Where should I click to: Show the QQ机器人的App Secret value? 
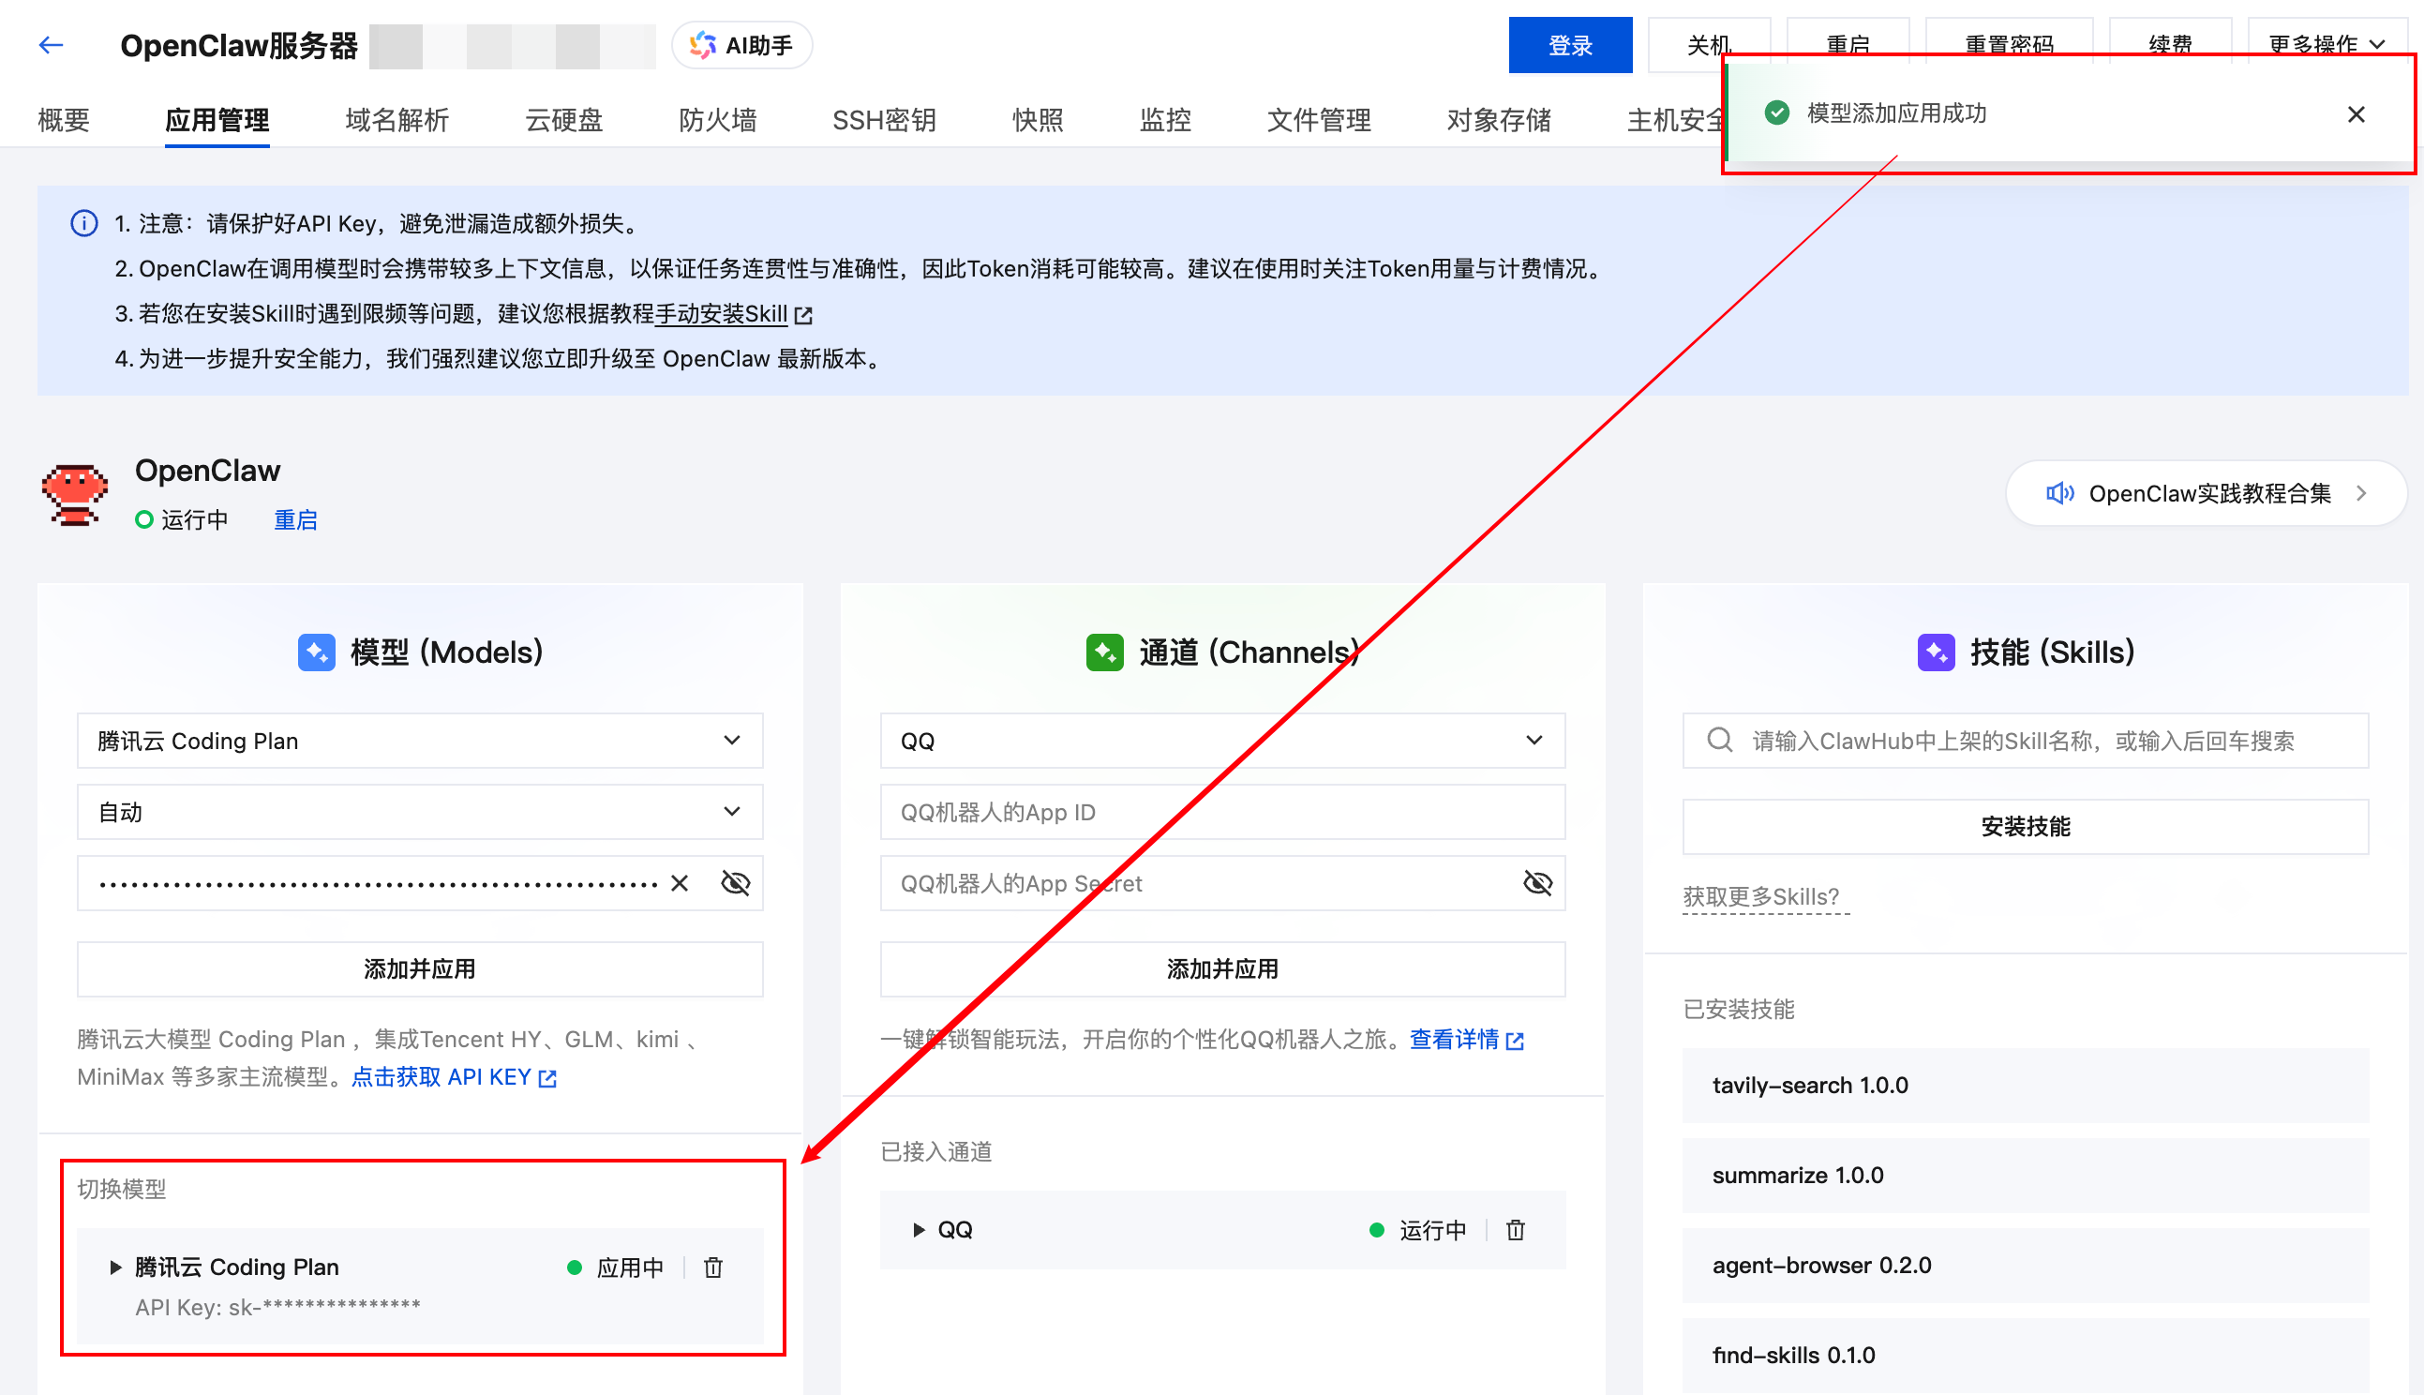(x=1537, y=882)
